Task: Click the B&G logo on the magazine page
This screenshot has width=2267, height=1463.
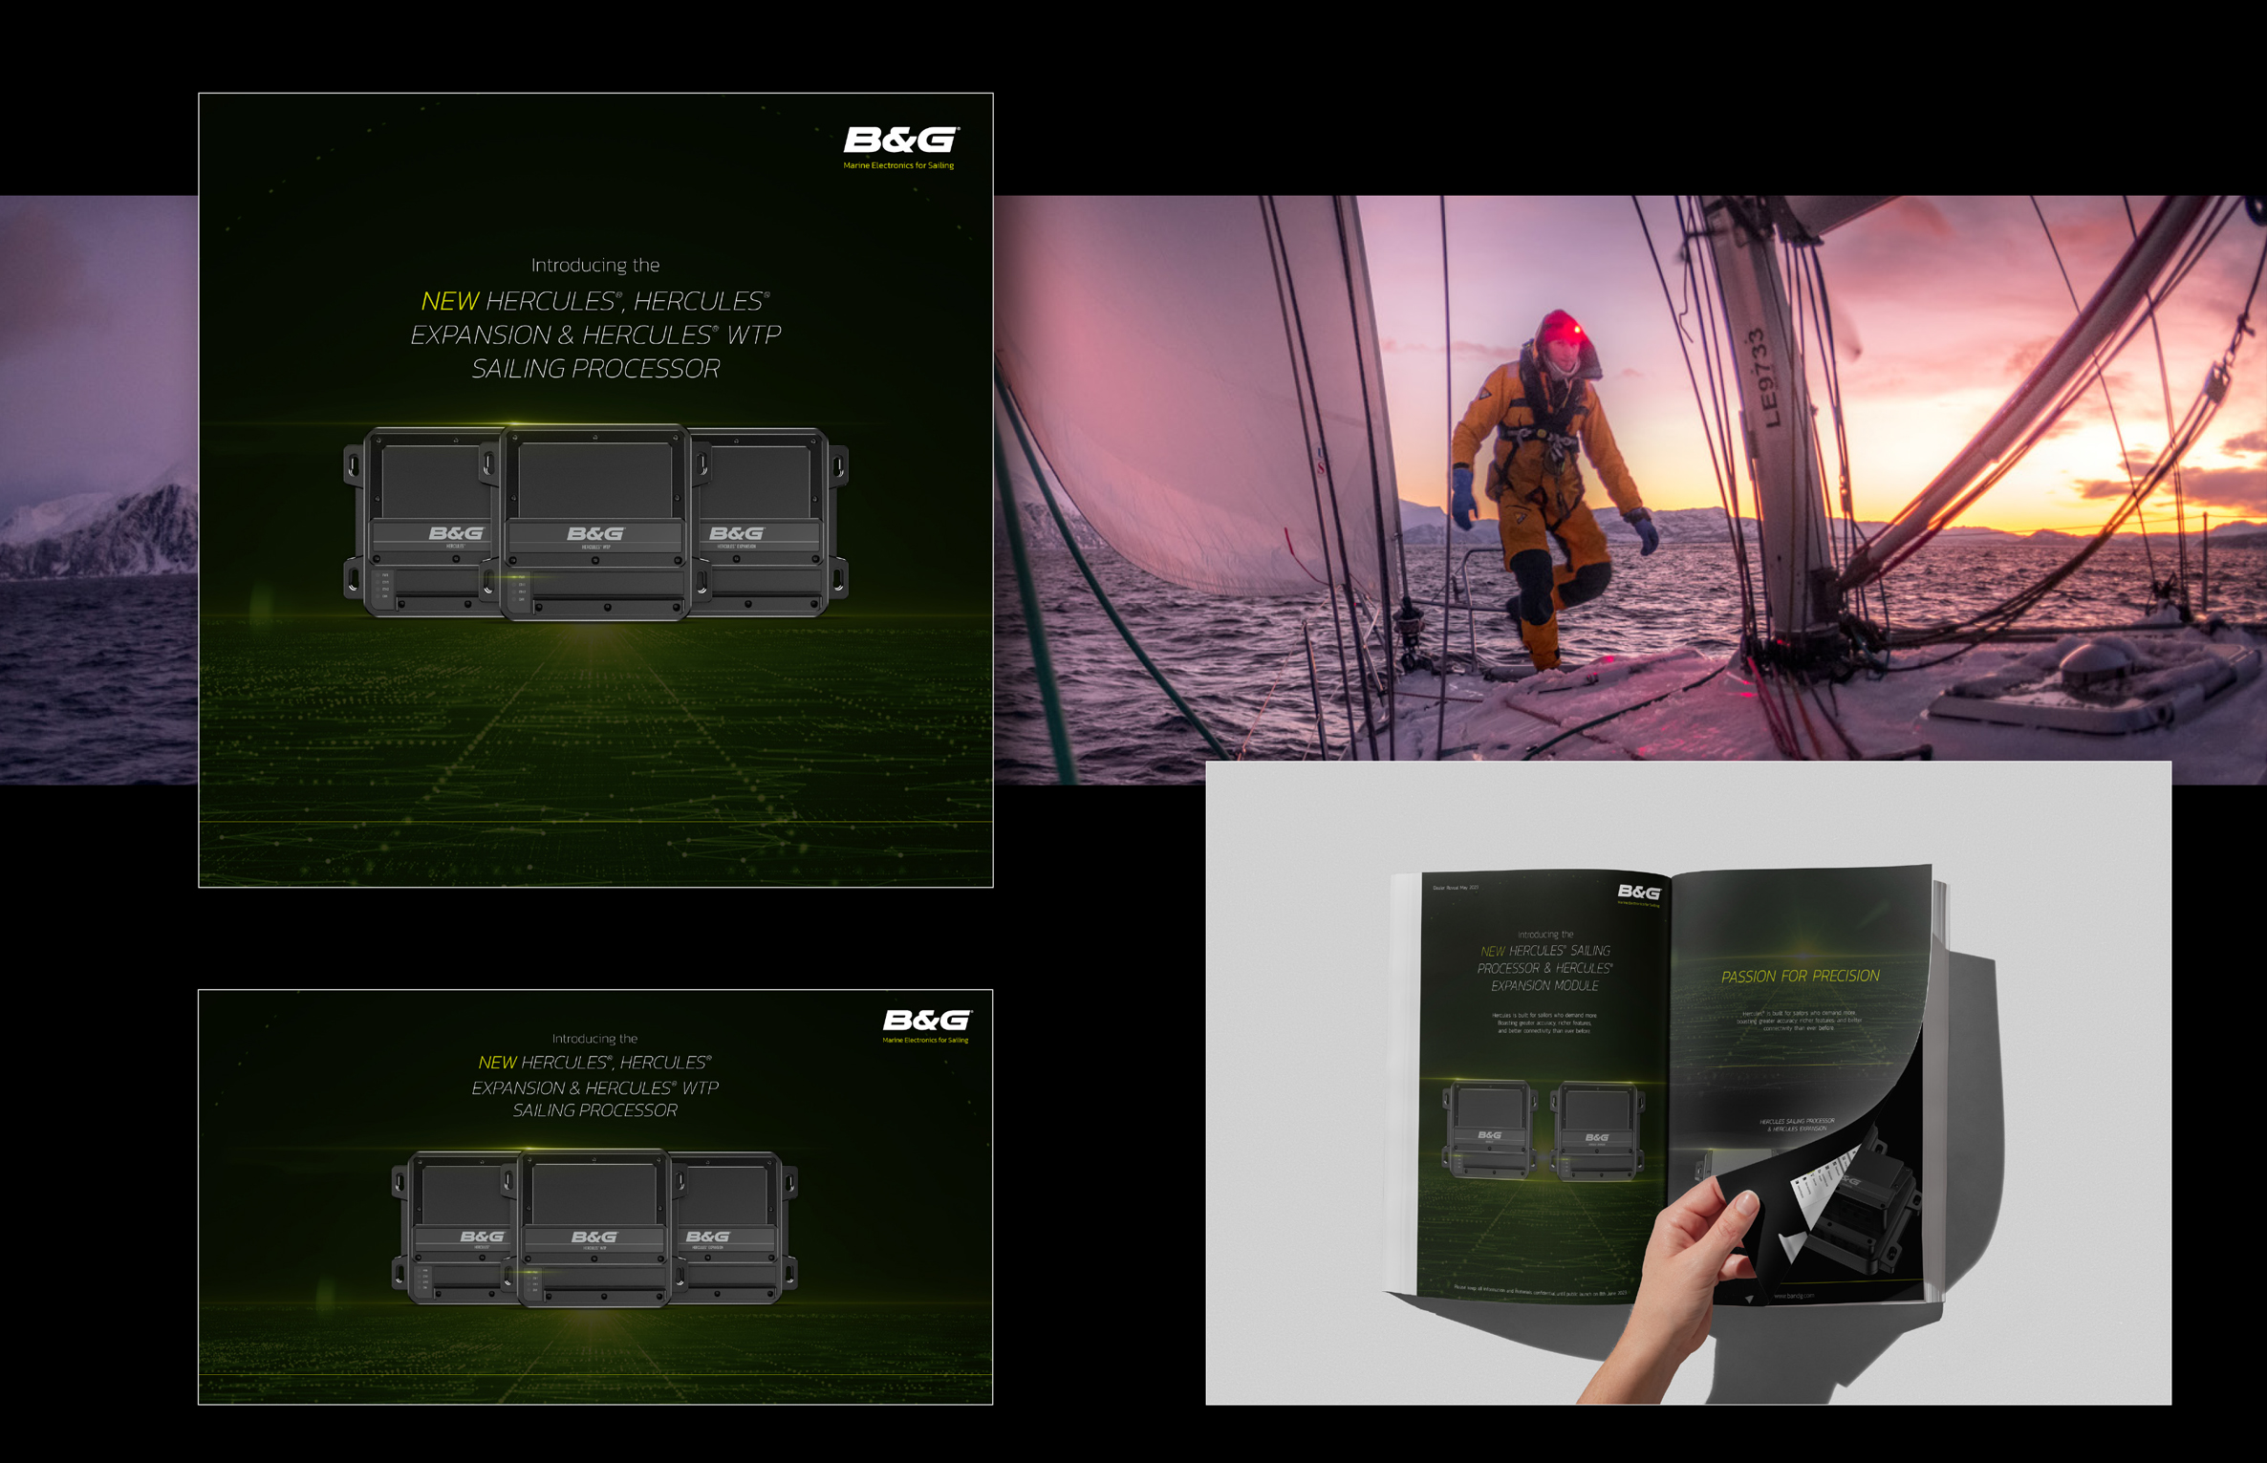Action: point(1639,893)
